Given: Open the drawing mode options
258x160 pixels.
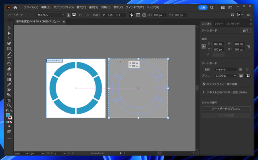Looking at the screenshot, I should coord(9,126).
